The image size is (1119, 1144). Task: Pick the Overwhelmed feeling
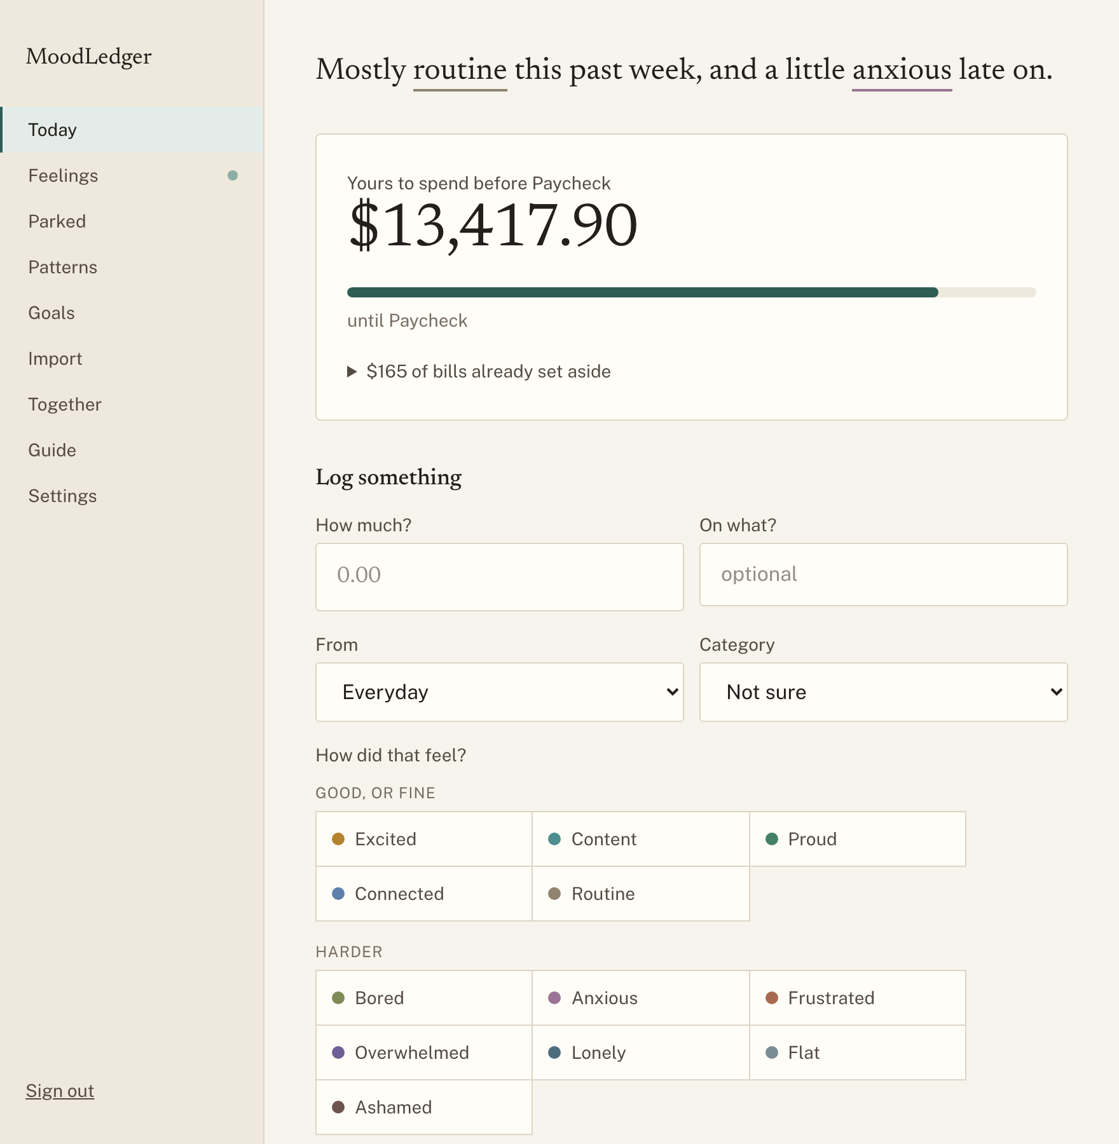pos(424,1052)
